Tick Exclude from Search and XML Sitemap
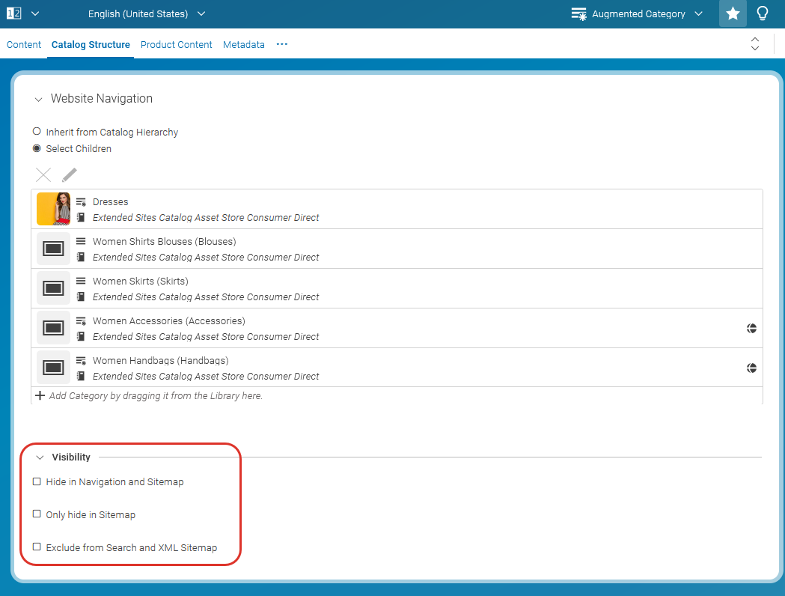The image size is (785, 596). pyautogui.click(x=37, y=547)
